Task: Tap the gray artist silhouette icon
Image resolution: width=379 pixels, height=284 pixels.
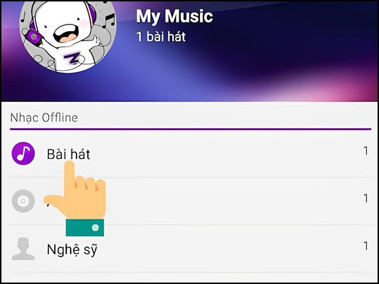Action: (x=23, y=249)
